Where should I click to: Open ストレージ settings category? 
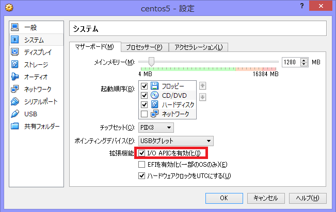click(37, 64)
